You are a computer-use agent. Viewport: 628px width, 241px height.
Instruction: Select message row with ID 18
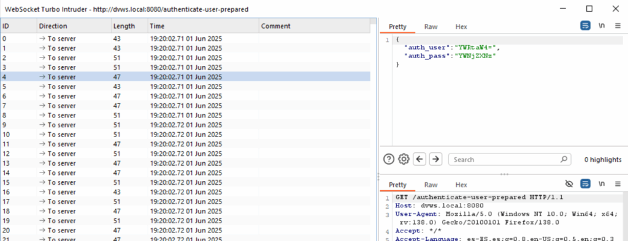click(185, 211)
